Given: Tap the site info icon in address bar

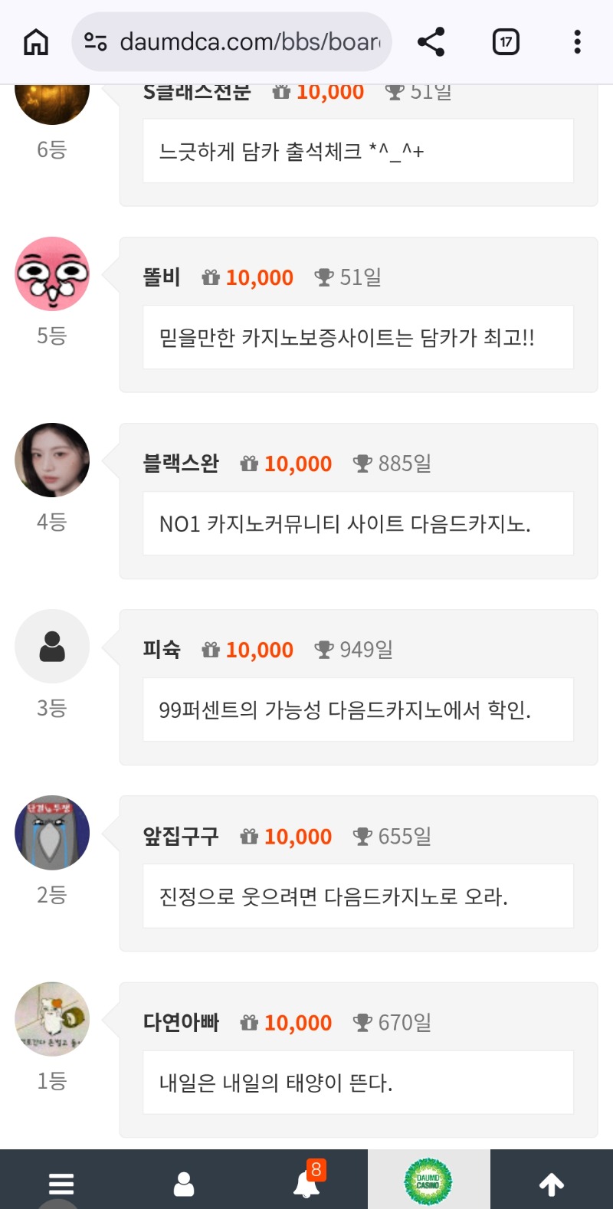Looking at the screenshot, I should click(x=96, y=42).
